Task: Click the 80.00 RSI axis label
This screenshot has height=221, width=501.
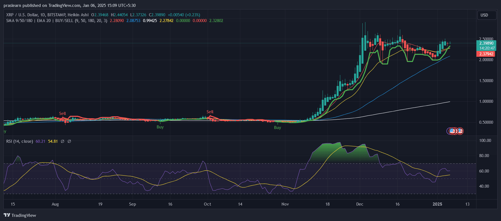Action: pyautogui.click(x=484, y=156)
